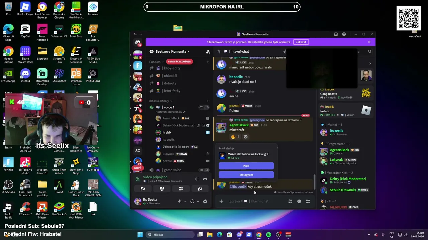428x240 pixels.
Task: Add reaction to AgentIsBack's minecraft message
Action: coord(246,137)
